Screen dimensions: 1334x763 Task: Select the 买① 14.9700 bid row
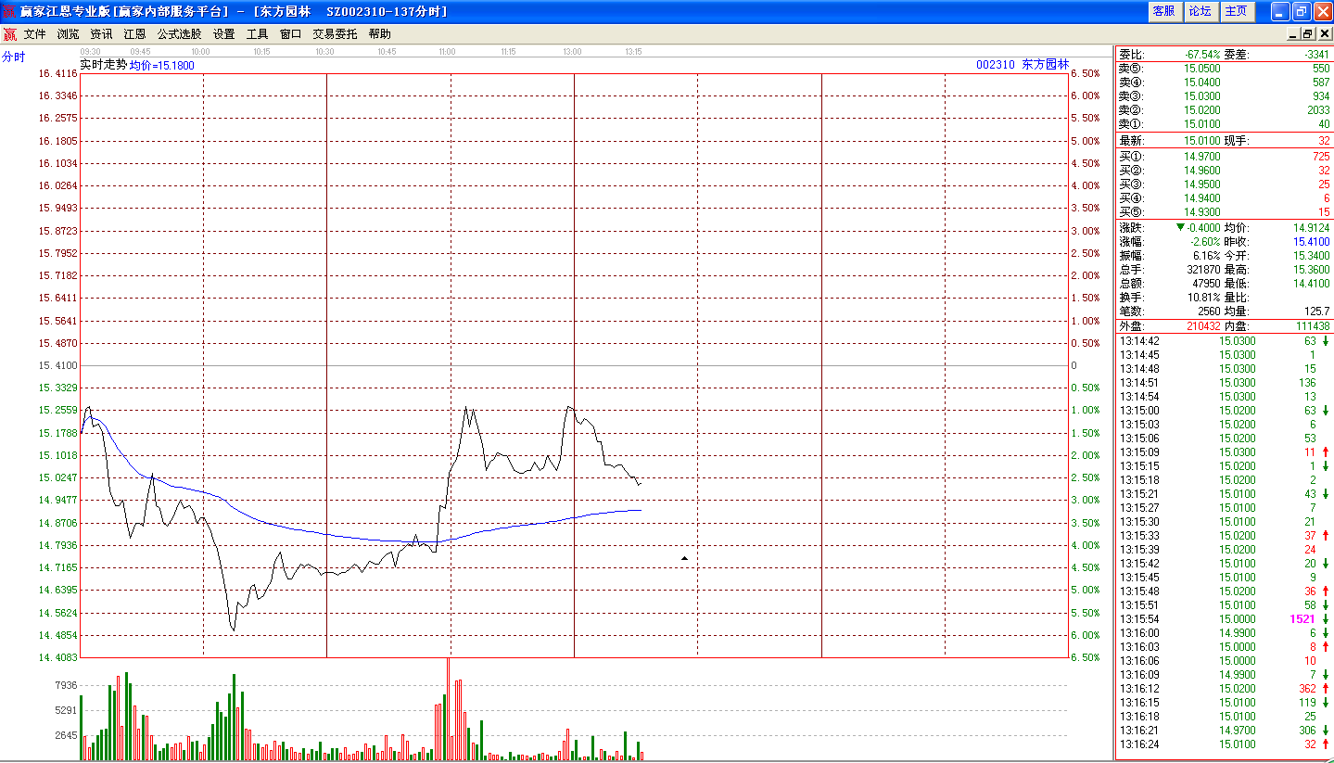(1224, 157)
